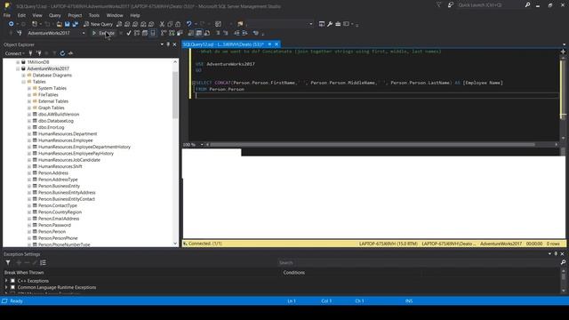Screen dimensions: 569x320
Task: Click the Quick Launch search magnifier icon
Action: coord(527,5)
